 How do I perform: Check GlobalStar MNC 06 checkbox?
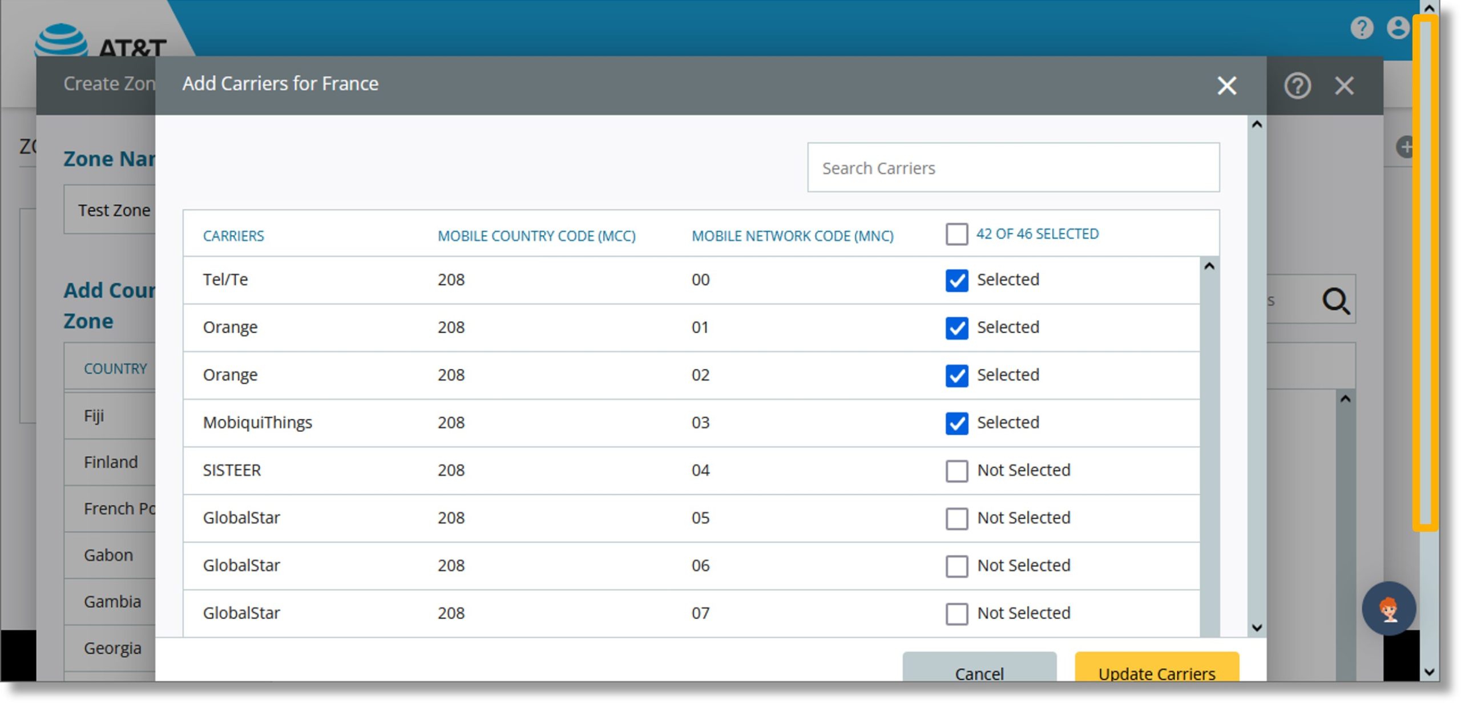tap(956, 566)
